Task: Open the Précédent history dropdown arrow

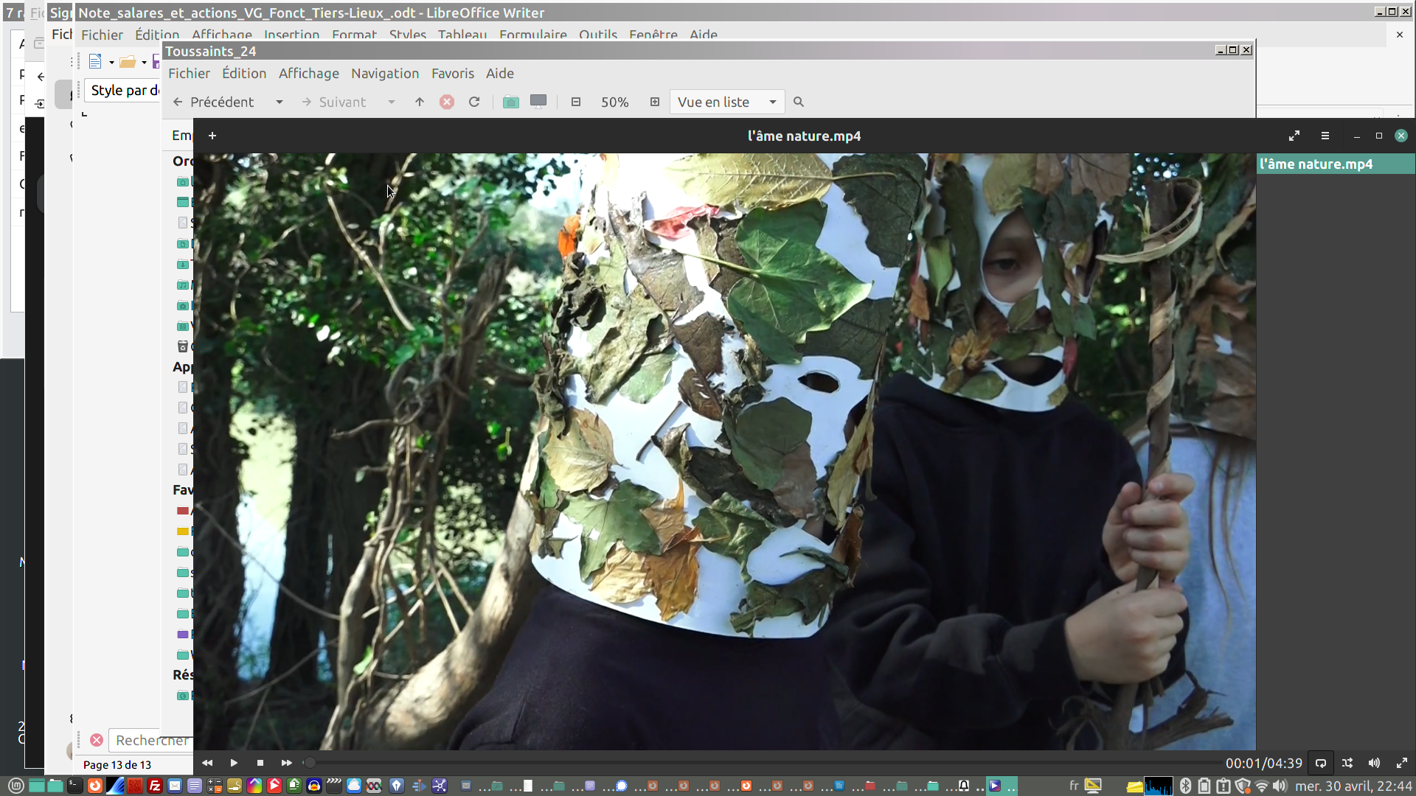Action: click(280, 102)
